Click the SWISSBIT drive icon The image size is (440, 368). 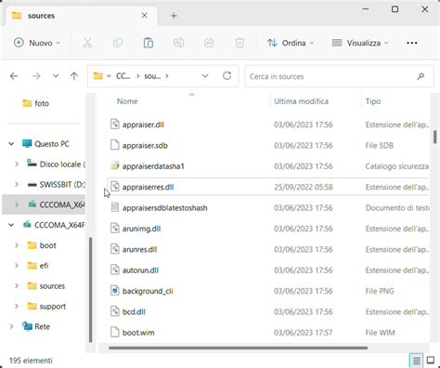coord(32,185)
